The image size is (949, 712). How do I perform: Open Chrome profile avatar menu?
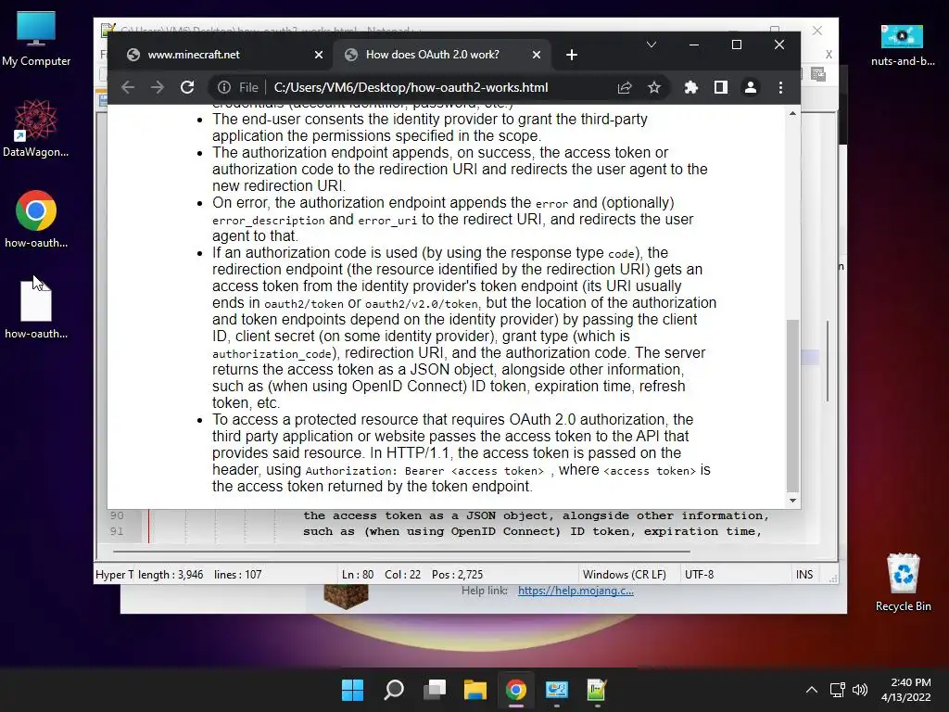(x=751, y=87)
